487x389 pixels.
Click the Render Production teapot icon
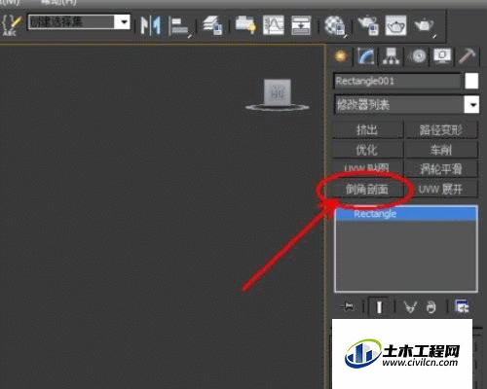(x=425, y=26)
